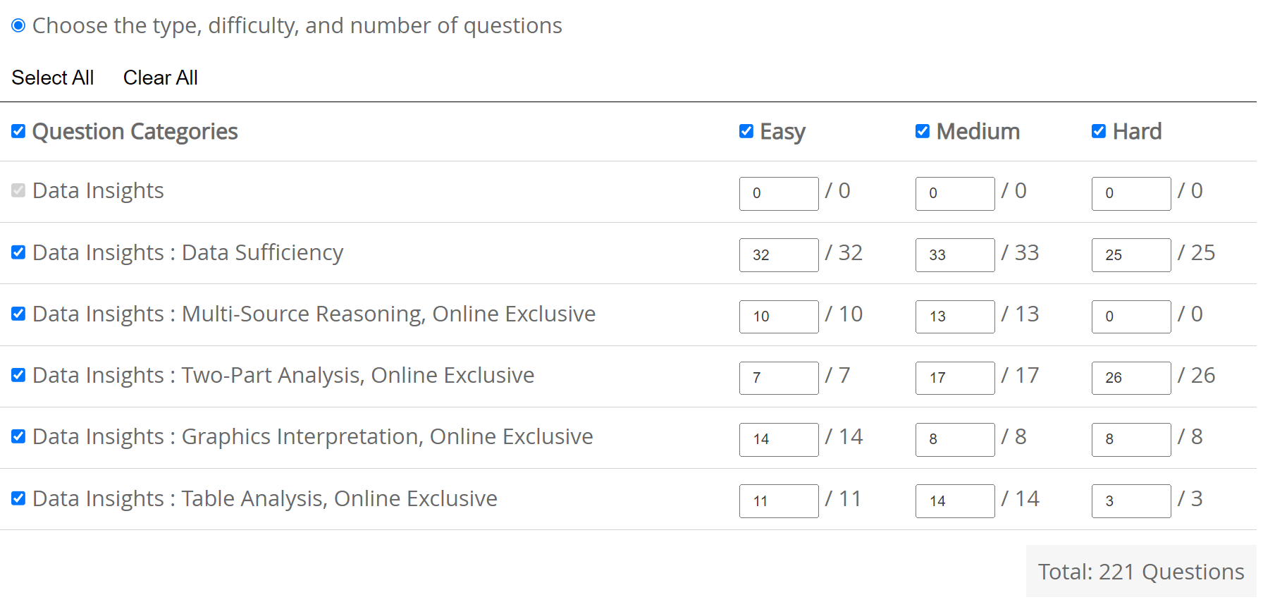Select the Medium count field for Data Sufficiency
This screenshot has width=1263, height=602.
pyautogui.click(x=954, y=255)
